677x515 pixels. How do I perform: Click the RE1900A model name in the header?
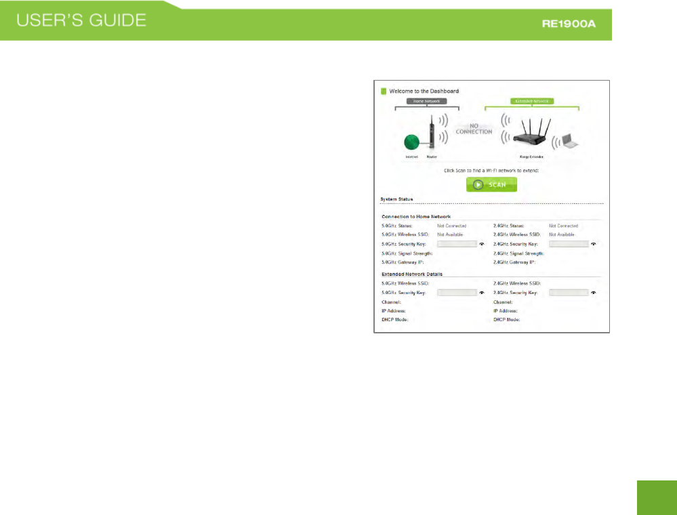pyautogui.click(x=569, y=24)
